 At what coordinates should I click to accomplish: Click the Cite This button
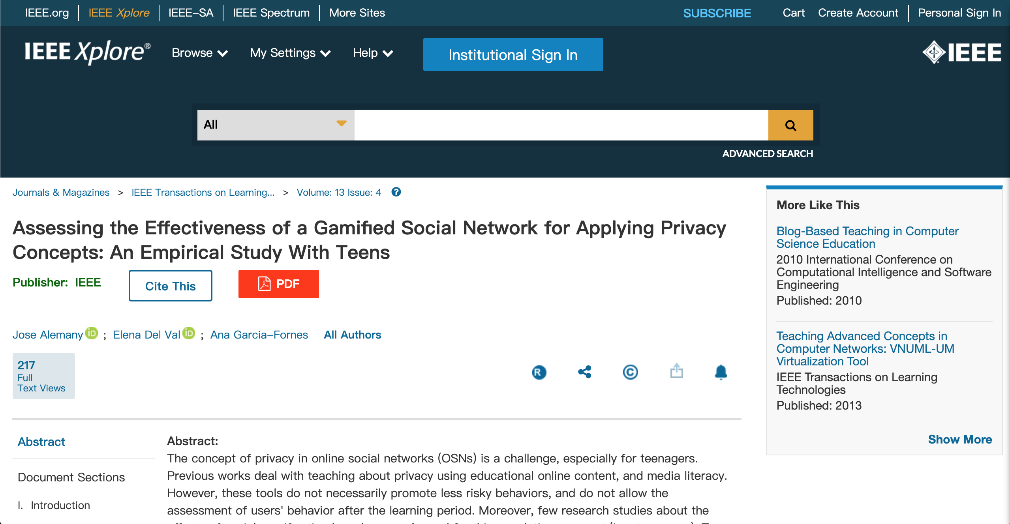(x=171, y=286)
